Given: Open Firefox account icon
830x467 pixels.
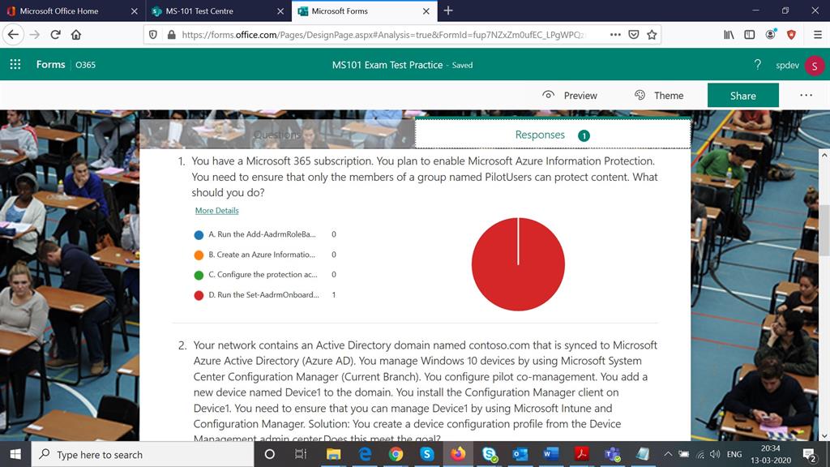Looking at the screenshot, I should [771, 34].
